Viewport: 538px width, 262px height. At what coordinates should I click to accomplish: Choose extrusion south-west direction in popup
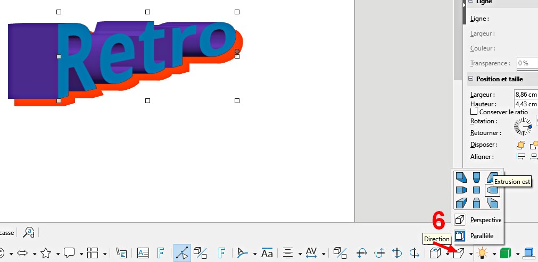pyautogui.click(x=461, y=203)
